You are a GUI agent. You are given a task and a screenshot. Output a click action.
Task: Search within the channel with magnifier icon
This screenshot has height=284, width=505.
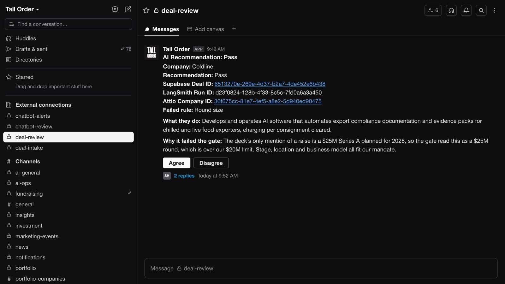coord(481,10)
